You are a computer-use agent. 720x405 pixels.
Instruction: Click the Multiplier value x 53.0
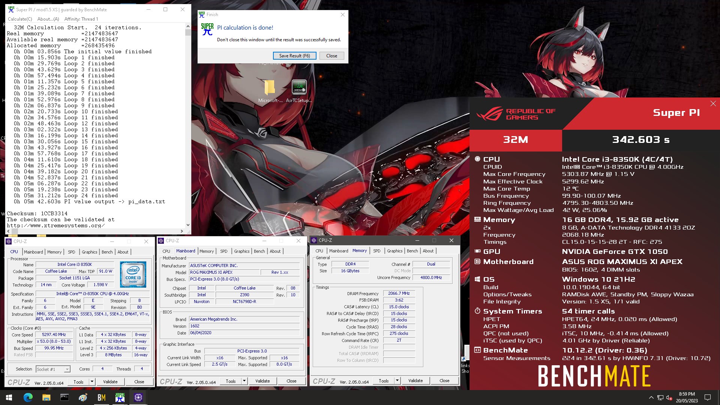(54, 341)
